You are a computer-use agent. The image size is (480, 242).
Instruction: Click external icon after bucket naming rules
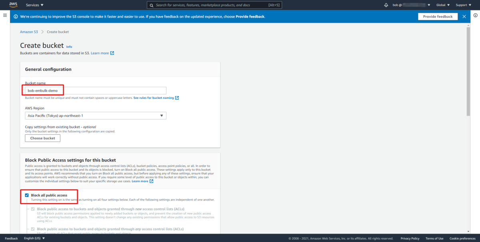tap(177, 98)
